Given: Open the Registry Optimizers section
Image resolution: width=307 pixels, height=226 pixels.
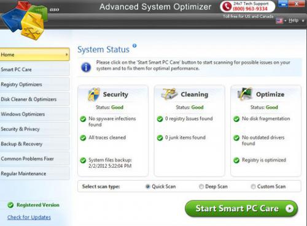Looking at the screenshot, I should pyautogui.click(x=34, y=85).
